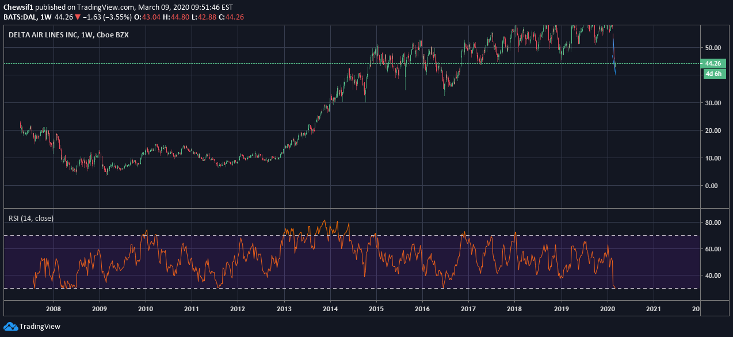Click the TradingView cloud logo icon
The height and width of the screenshot is (337, 733).
(x=10, y=326)
